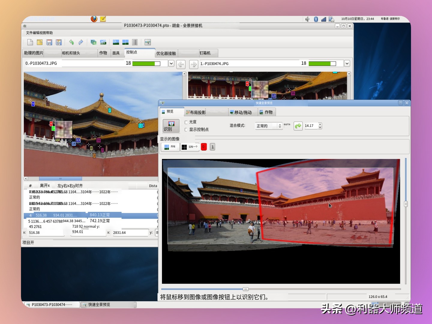Click the horizontal slider below panorama preview
432x324 pixels.
click(x=245, y=289)
